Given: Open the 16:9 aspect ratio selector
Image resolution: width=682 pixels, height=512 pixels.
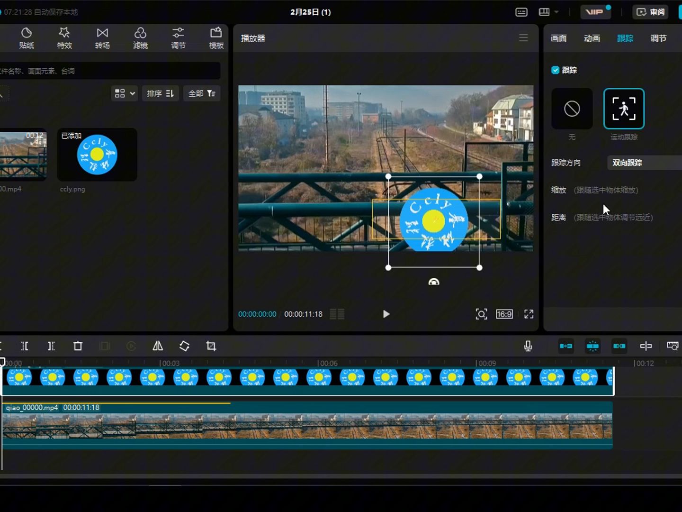Looking at the screenshot, I should coord(504,314).
